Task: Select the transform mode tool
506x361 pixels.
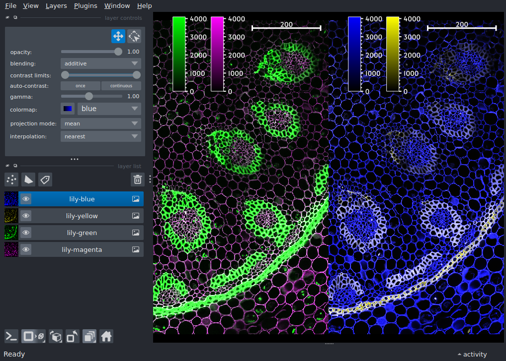Action: (x=134, y=36)
